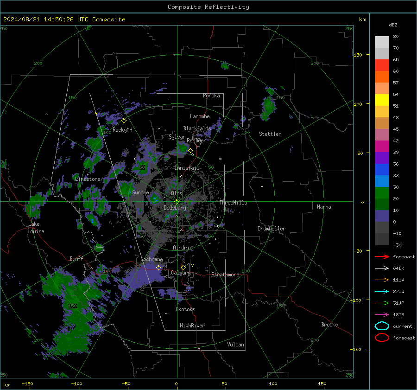
Task: Click the yellow diamond marker above Calgary
Action: (183, 267)
